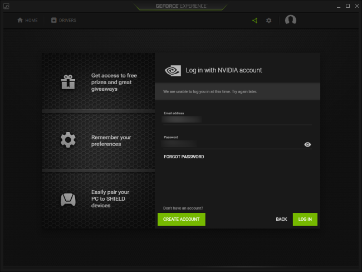Click the FORGOT PASSWORD link

point(184,157)
